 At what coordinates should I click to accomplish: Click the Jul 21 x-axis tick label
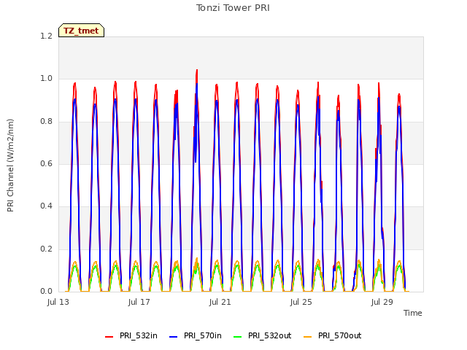pos(220,302)
